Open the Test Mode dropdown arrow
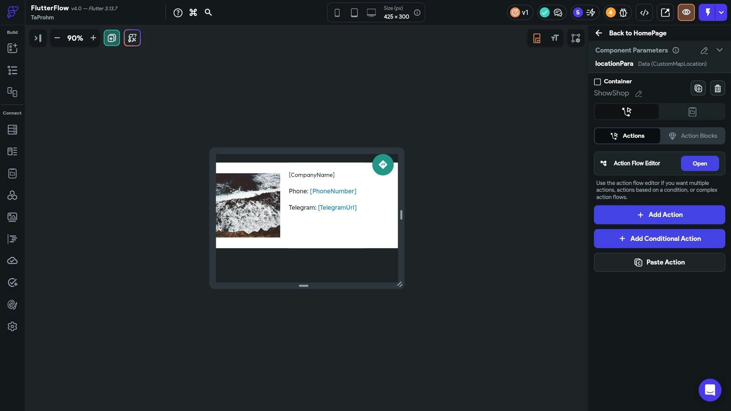This screenshot has height=411, width=731. (721, 13)
